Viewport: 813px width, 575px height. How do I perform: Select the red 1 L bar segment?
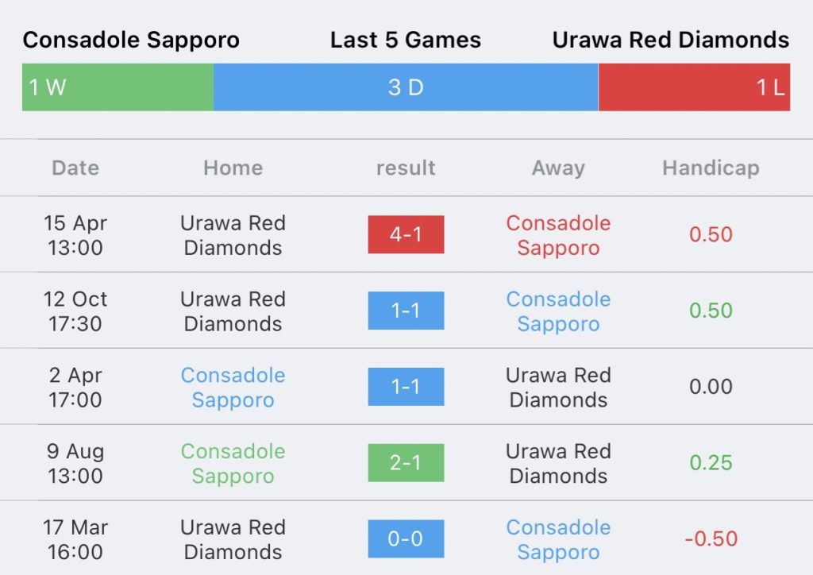[x=694, y=87]
